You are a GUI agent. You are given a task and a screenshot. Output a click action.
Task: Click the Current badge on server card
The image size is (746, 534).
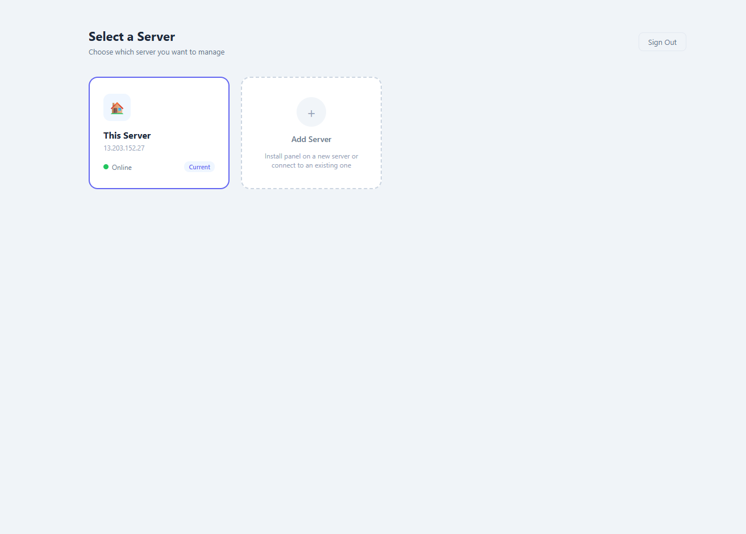click(199, 167)
